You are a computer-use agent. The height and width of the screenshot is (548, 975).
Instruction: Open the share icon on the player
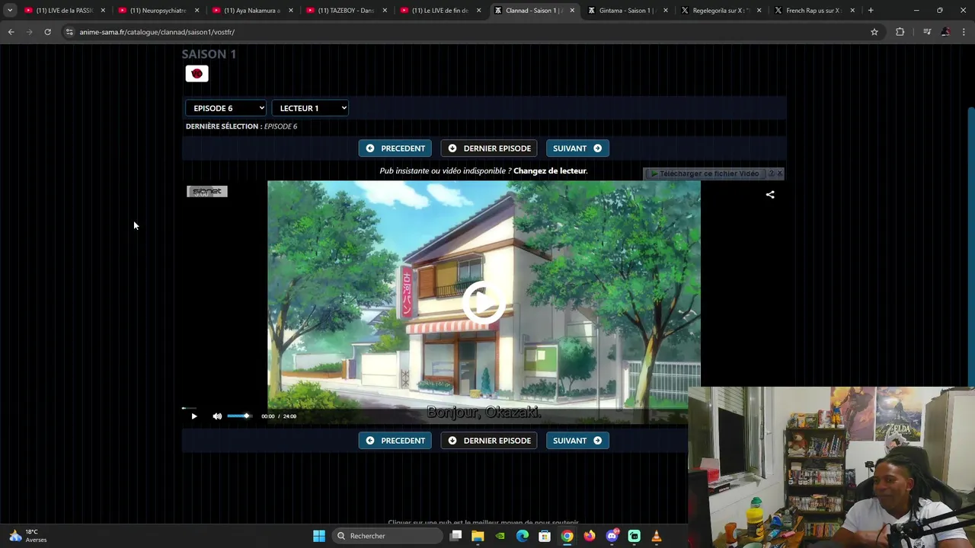pos(770,195)
